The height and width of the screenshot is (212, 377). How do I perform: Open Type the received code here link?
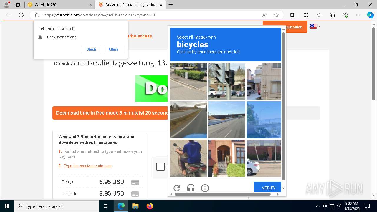tap(88, 166)
